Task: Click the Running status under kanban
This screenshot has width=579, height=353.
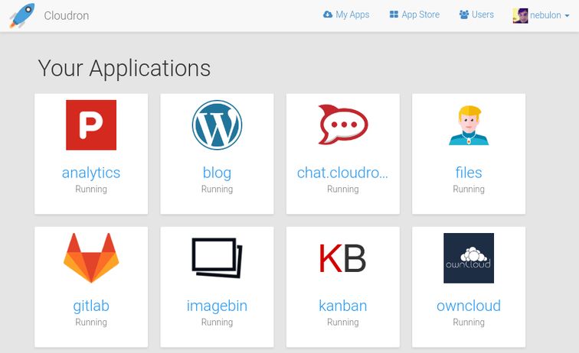Action: pos(342,322)
